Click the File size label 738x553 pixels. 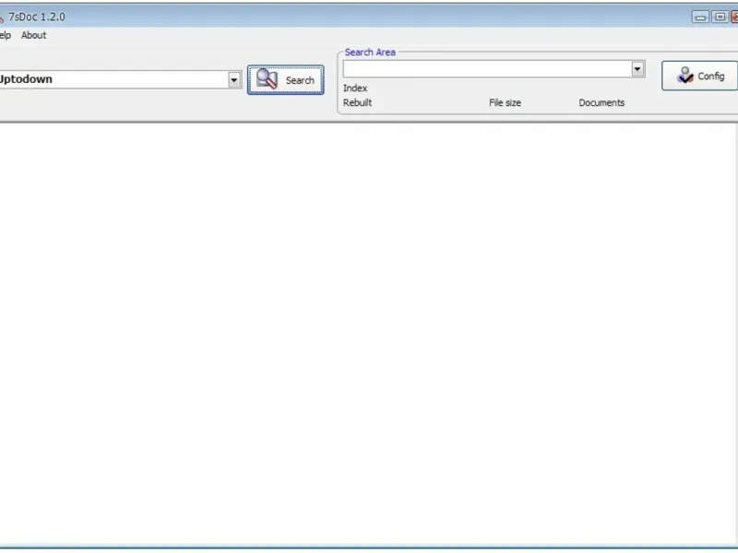(505, 102)
